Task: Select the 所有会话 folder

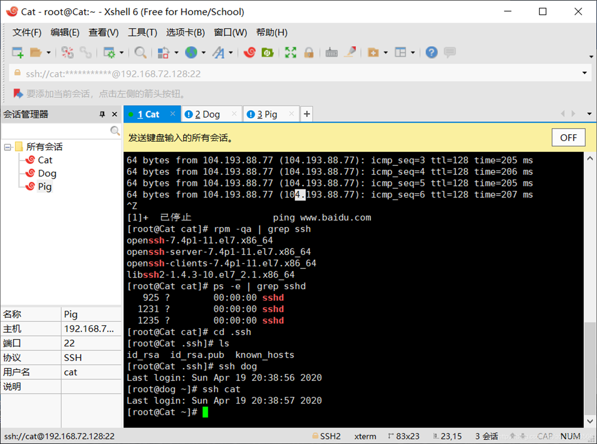Action: 44,147
